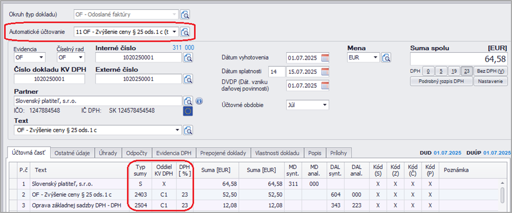The height and width of the screenshot is (213, 512).
Task: Toggle Bez DPH (V) button
Action: (490, 71)
